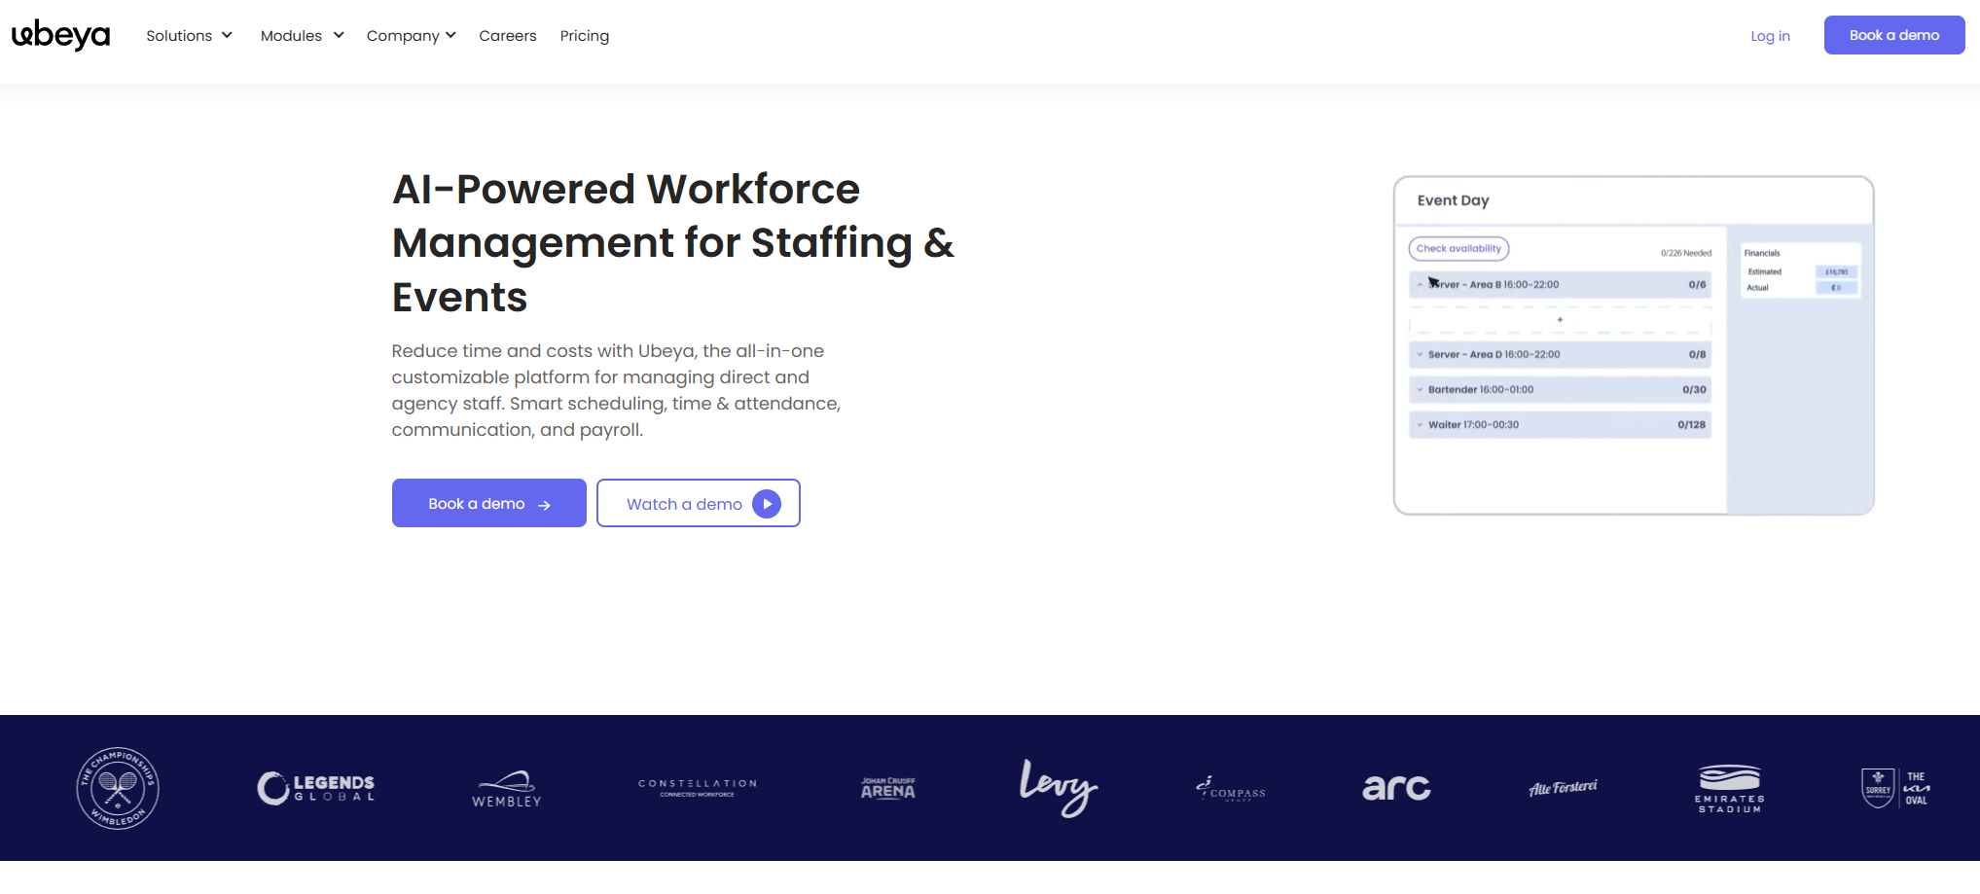Viewport: 1980px width, 894px height.
Task: Click the Wembley stadium logo
Action: (x=506, y=789)
